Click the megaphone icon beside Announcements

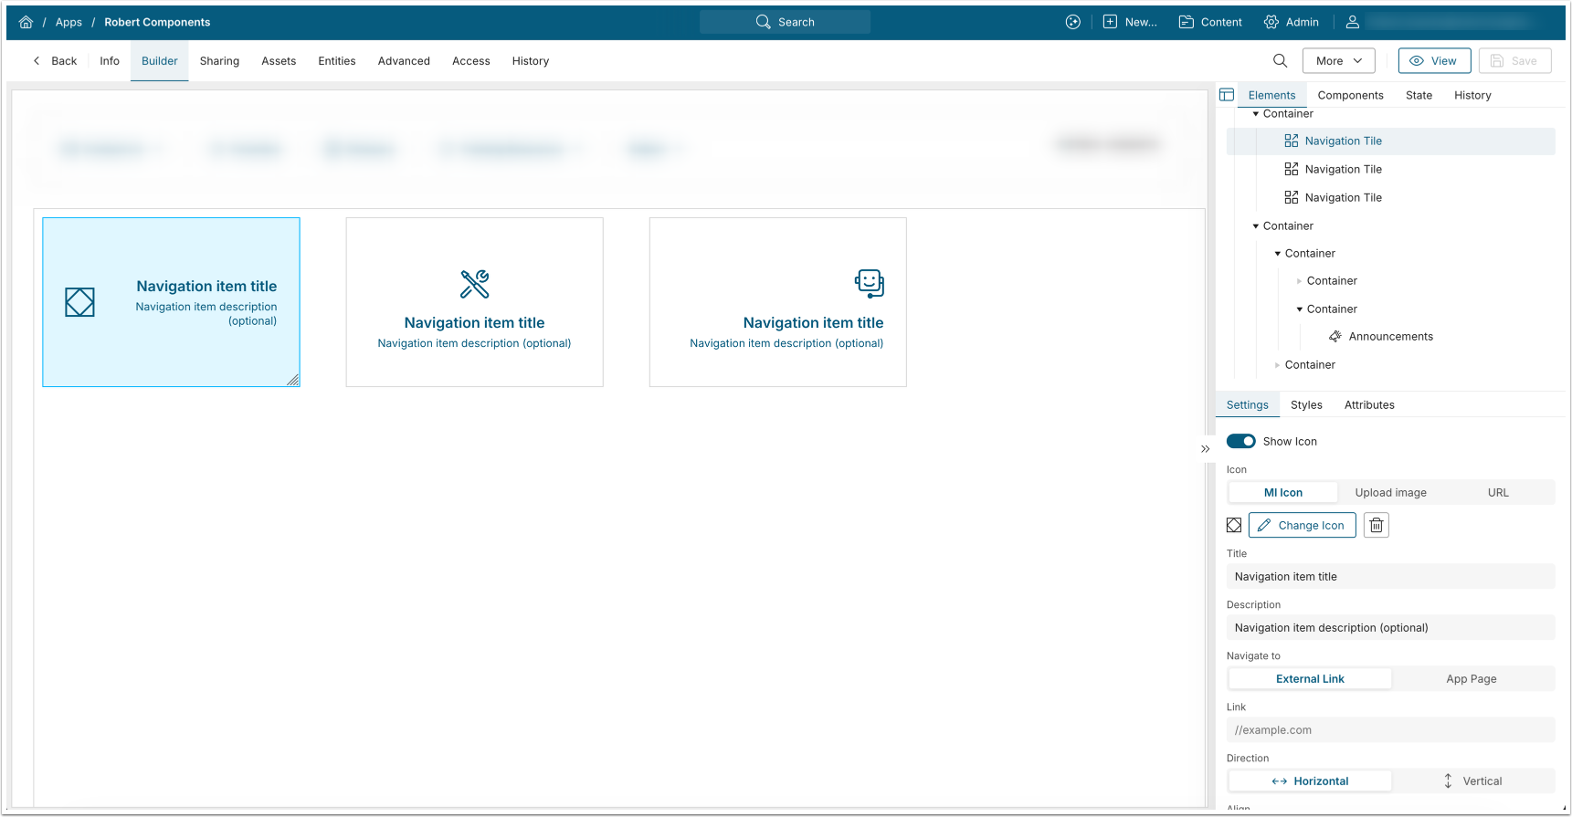(x=1335, y=336)
